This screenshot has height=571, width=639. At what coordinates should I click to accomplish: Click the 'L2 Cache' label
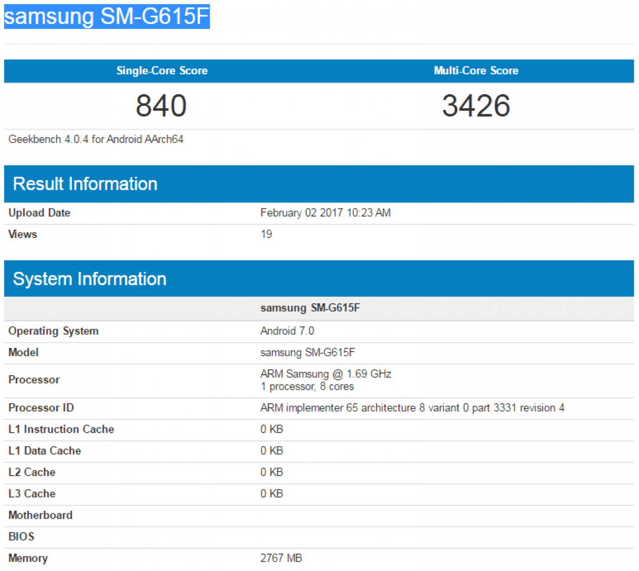point(32,472)
